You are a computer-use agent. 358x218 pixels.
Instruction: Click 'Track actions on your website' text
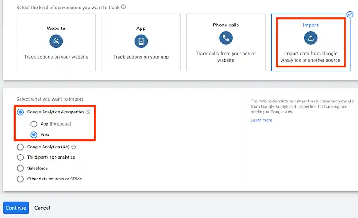56,57
